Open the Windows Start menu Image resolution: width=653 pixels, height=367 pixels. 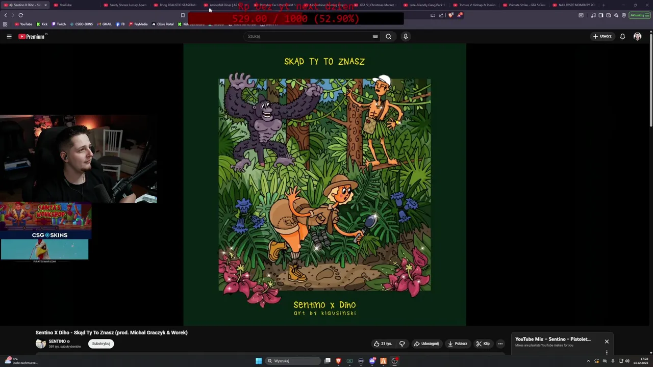point(259,361)
